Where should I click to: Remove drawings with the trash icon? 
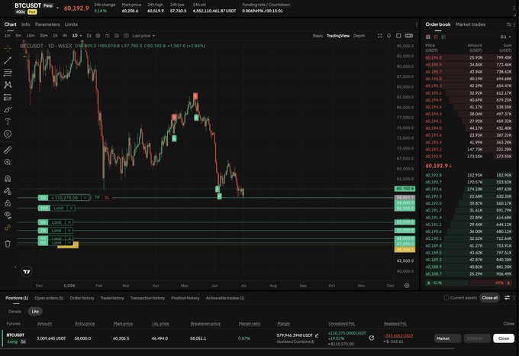point(8,244)
